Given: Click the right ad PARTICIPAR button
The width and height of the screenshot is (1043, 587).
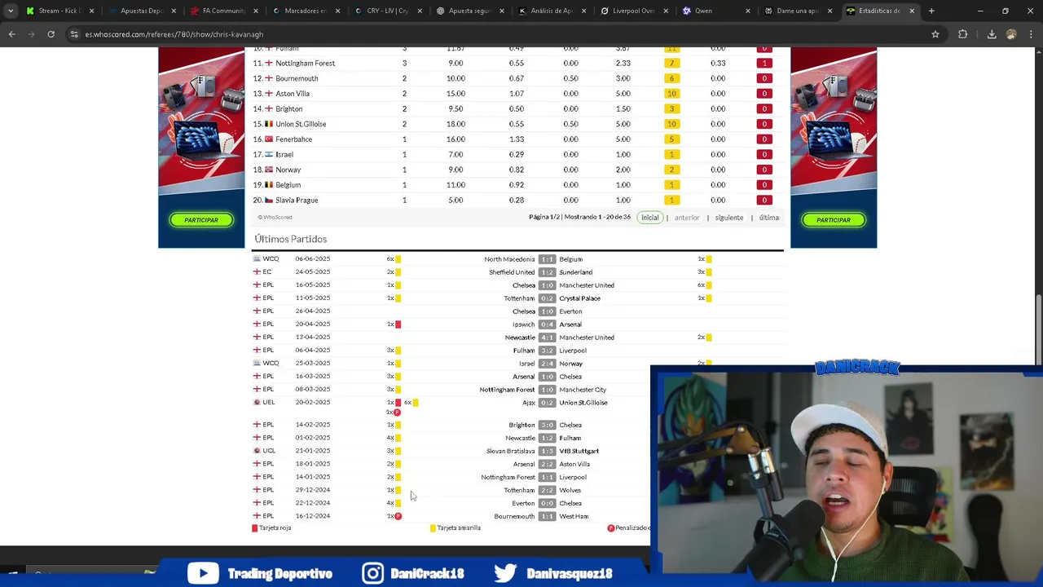Looking at the screenshot, I should click(834, 220).
